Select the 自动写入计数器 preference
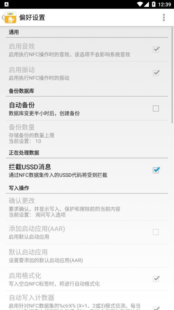 (87, 301)
